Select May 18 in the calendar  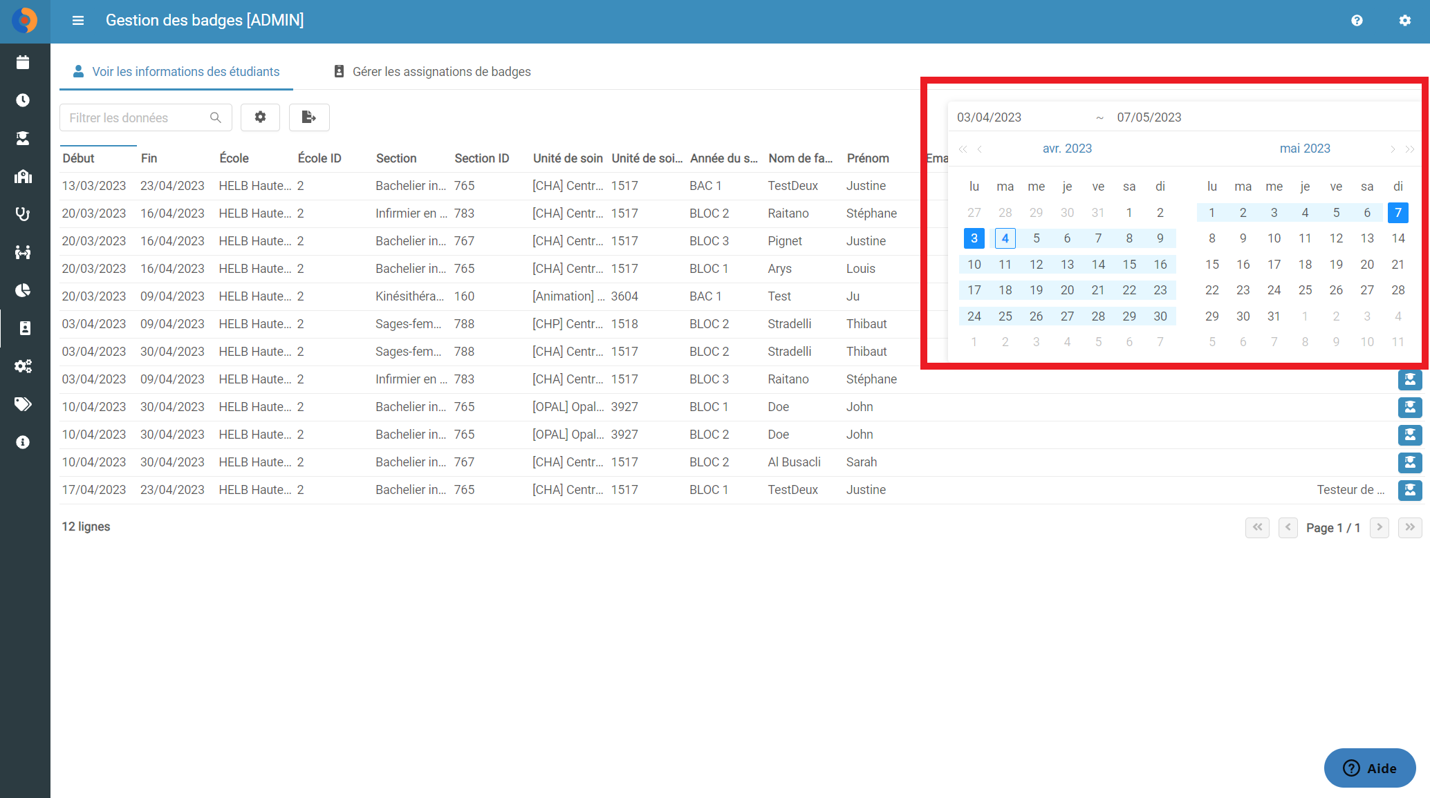click(1305, 265)
